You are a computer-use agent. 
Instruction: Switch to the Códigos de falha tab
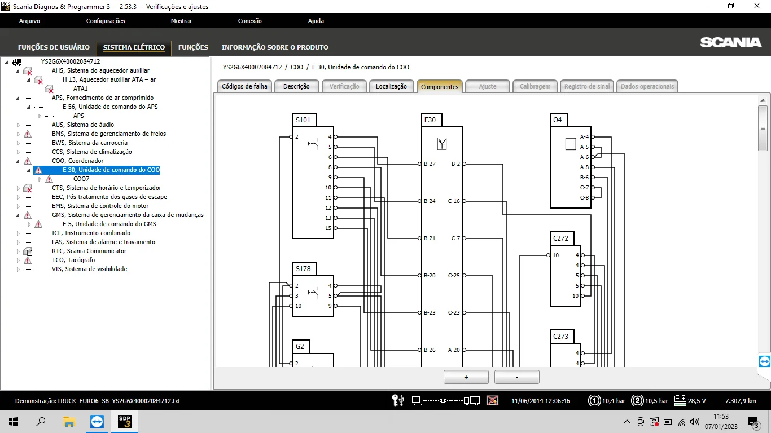click(x=244, y=86)
